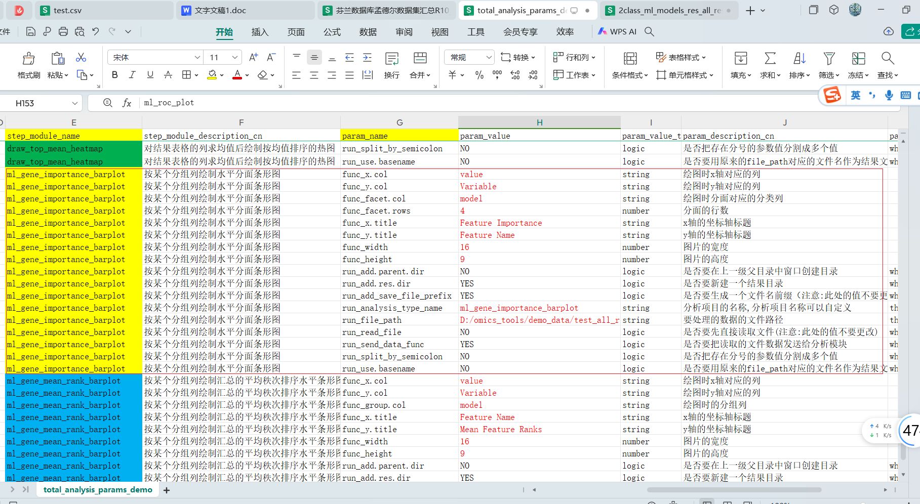Viewport: 920px width, 504px height.
Task: Open Table Style (表格样式) dropdown
Action: coord(681,57)
